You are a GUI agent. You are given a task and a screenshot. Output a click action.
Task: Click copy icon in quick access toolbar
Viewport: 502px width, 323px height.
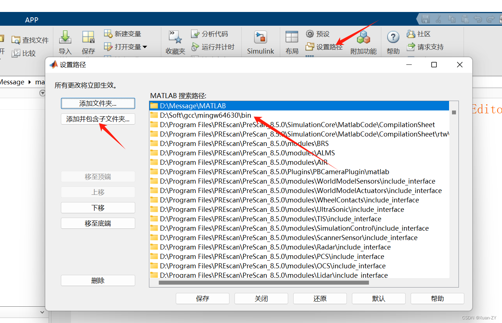point(452,19)
